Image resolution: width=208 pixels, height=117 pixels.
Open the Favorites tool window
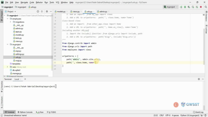click(x=2, y=87)
